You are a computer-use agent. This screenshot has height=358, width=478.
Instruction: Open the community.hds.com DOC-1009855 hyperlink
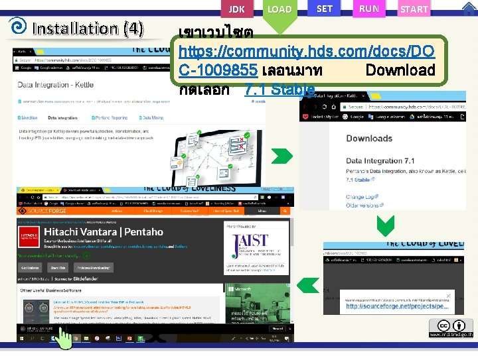[306, 60]
